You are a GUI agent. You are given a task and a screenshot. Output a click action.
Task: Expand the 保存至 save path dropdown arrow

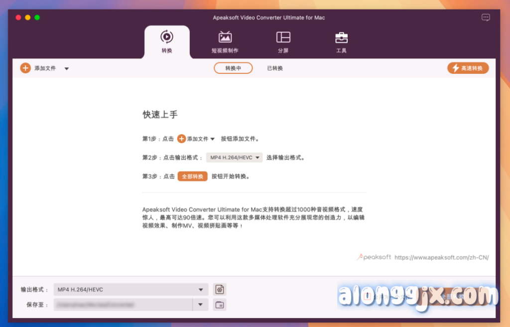pos(200,305)
